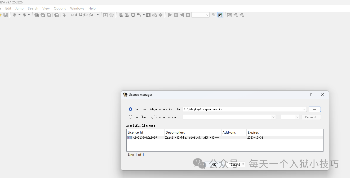Expand the hexlic file path dropdown arrow
This screenshot has height=178, width=350.
pyautogui.click(x=304, y=109)
